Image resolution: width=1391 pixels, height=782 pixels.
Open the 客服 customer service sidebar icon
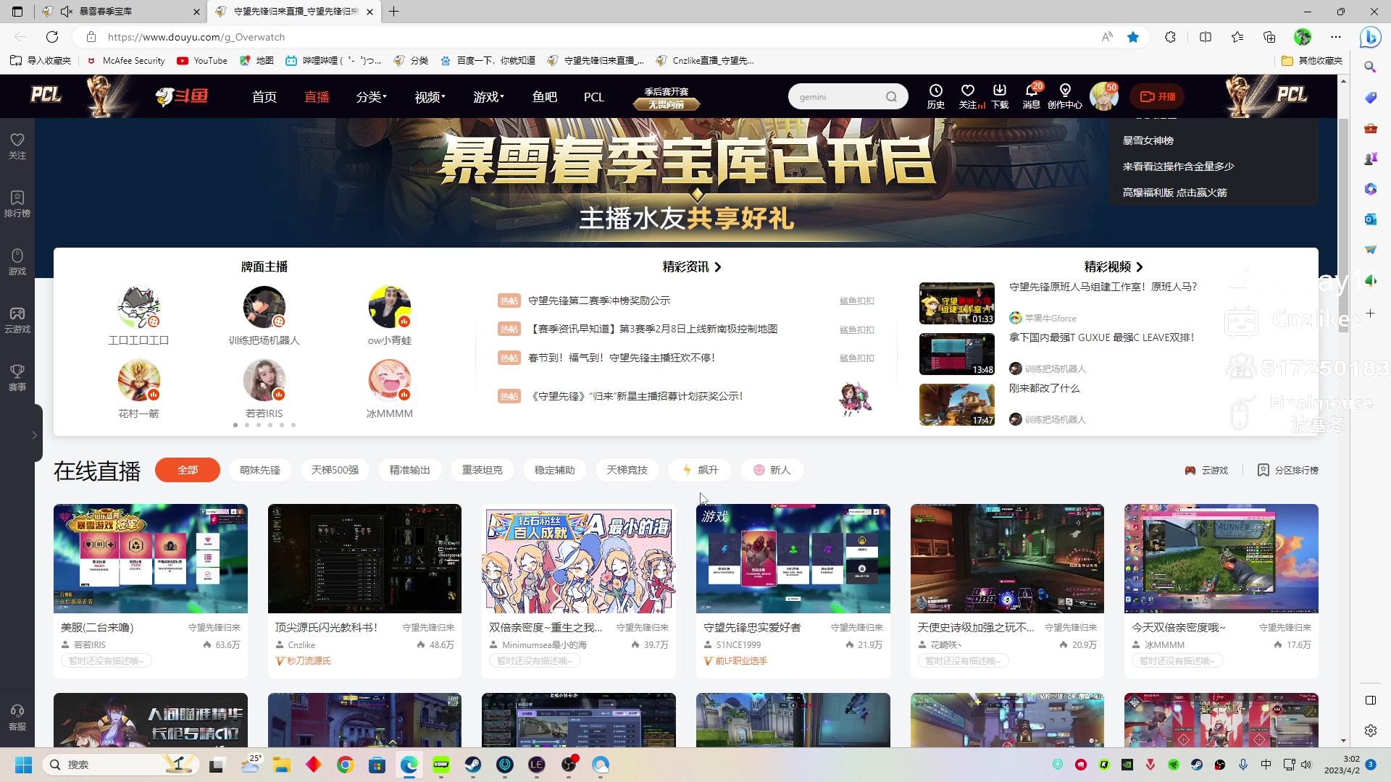[17, 715]
